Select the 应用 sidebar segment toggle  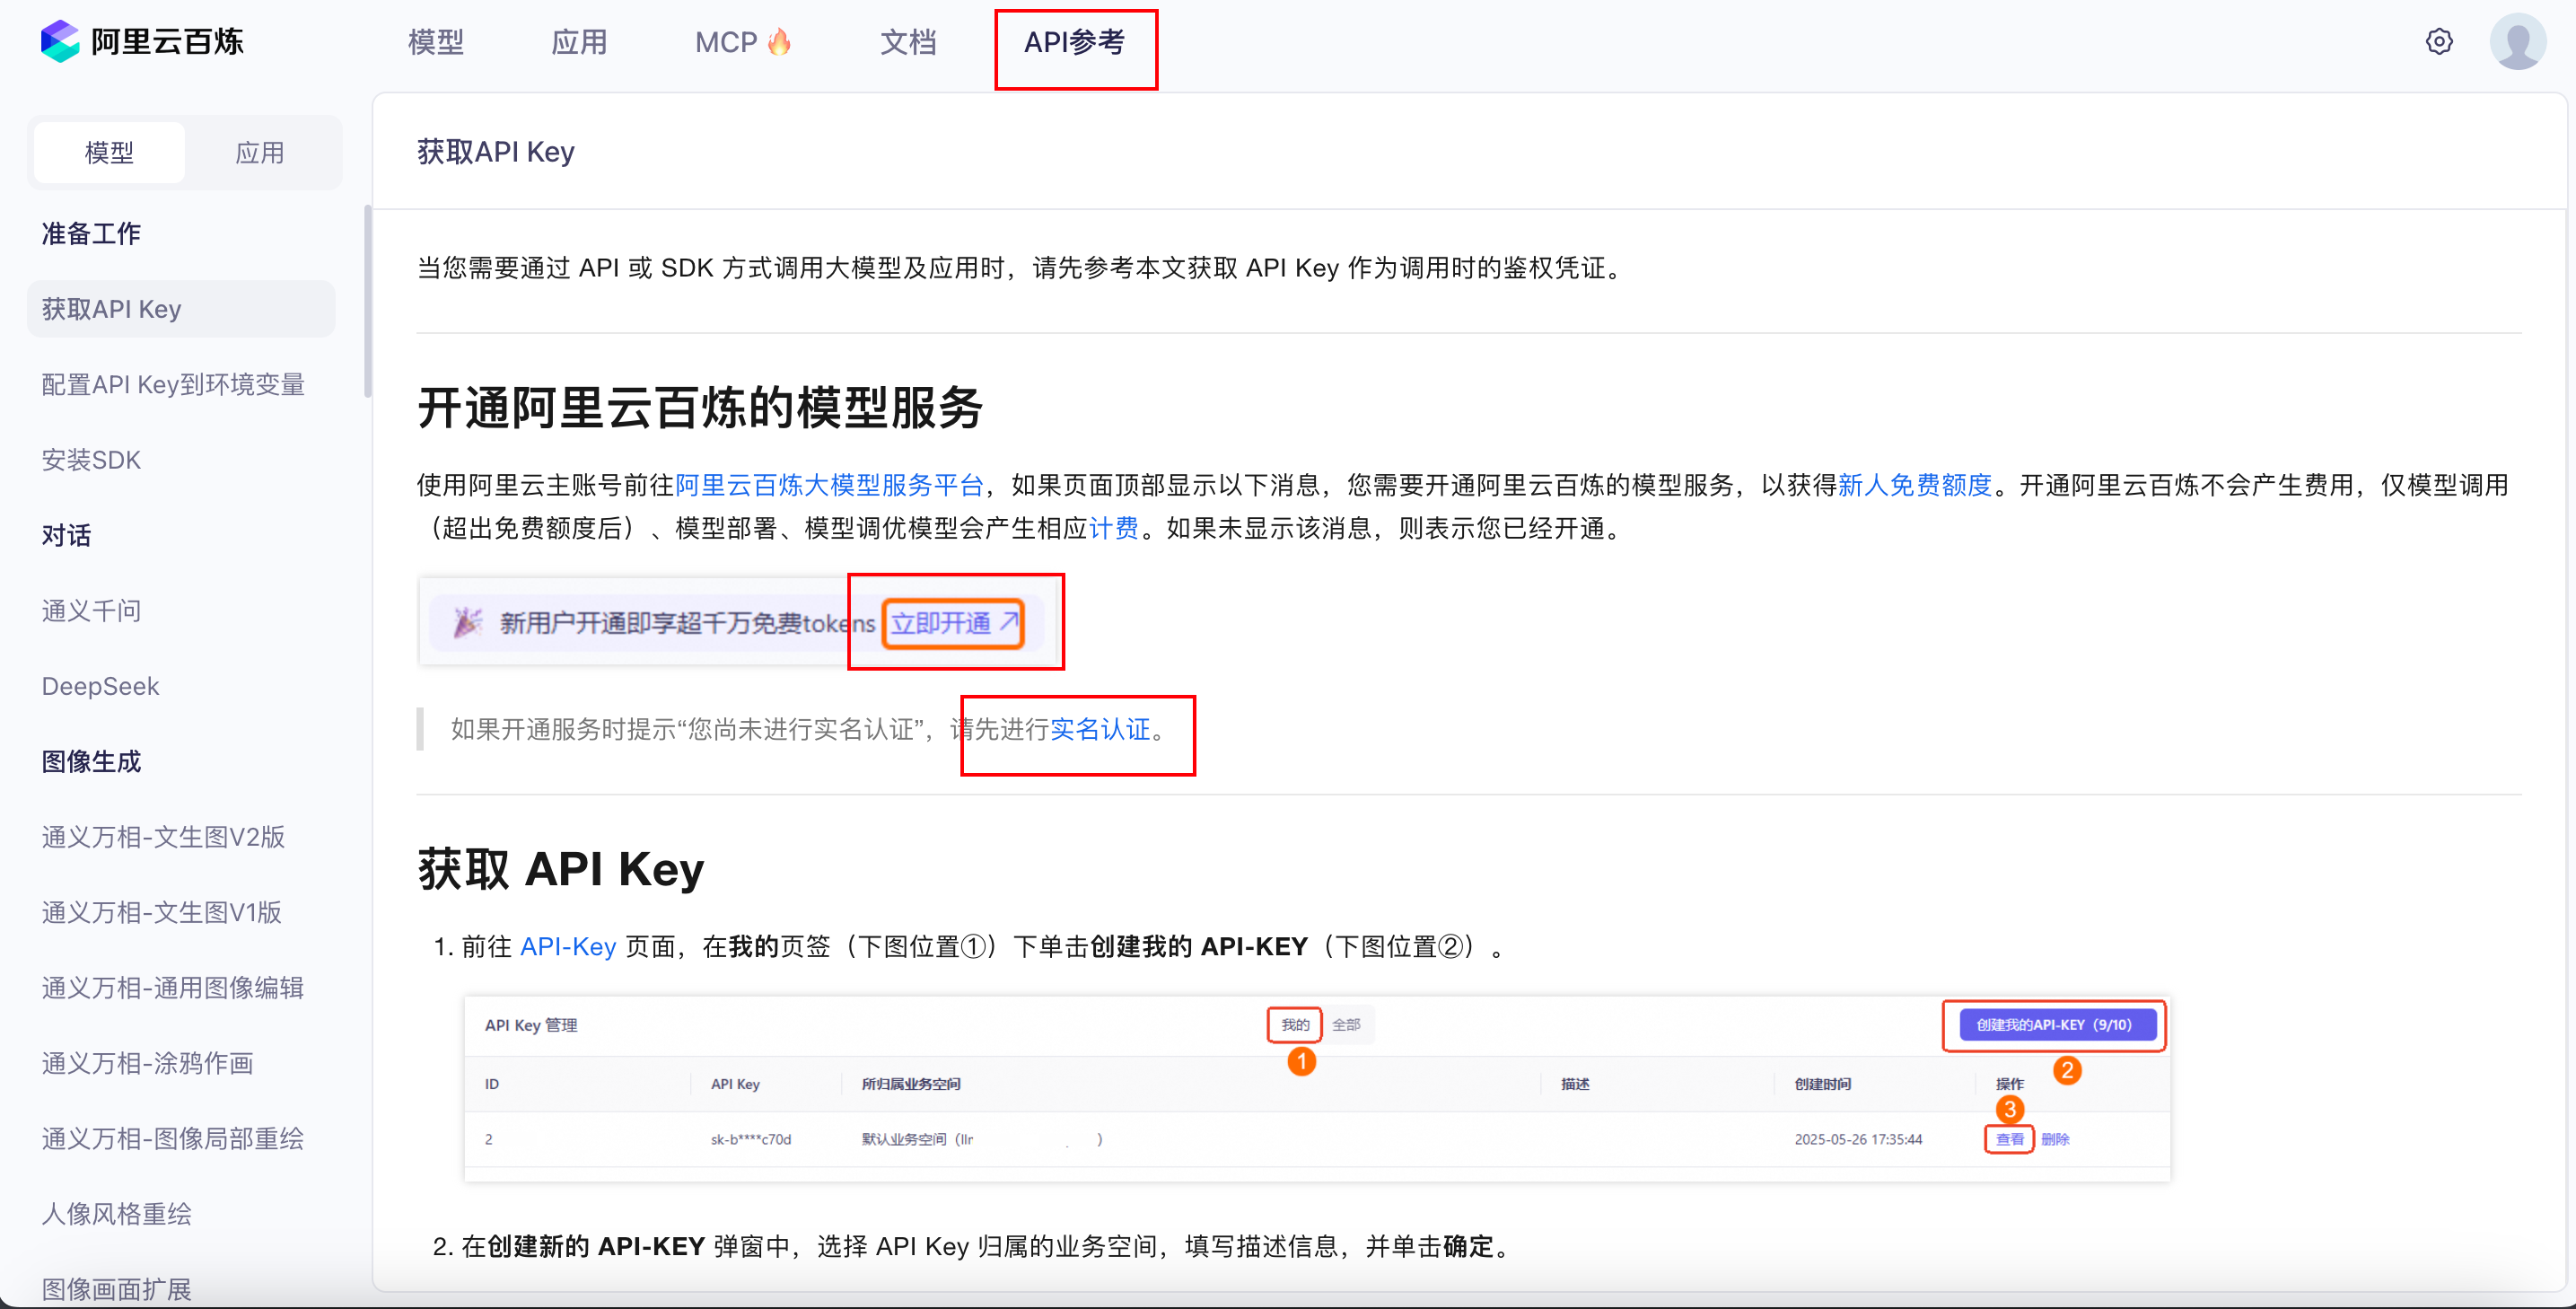[x=260, y=152]
